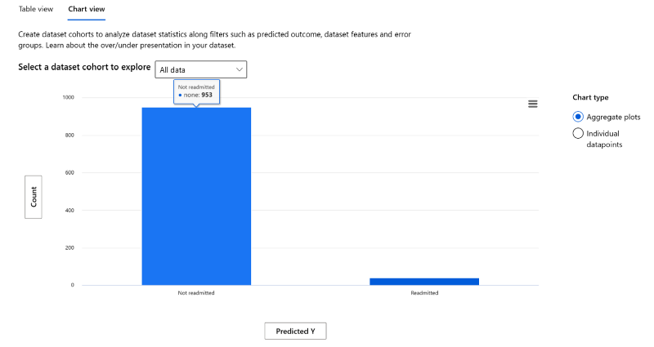
Task: Click the 600 y-axis gridline label
Action: [x=69, y=172]
